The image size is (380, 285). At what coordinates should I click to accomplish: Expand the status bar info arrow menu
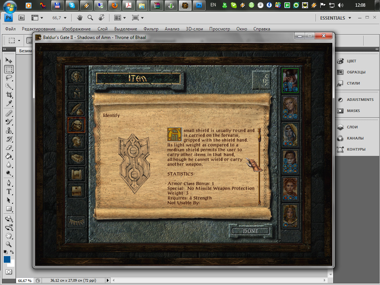coord(108,281)
